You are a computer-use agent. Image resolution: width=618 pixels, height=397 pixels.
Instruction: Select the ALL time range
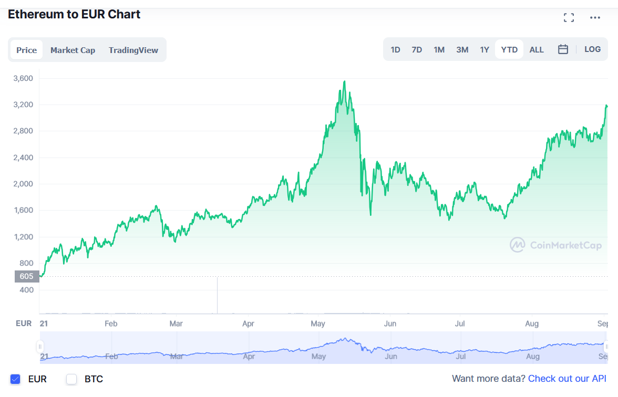(x=537, y=49)
